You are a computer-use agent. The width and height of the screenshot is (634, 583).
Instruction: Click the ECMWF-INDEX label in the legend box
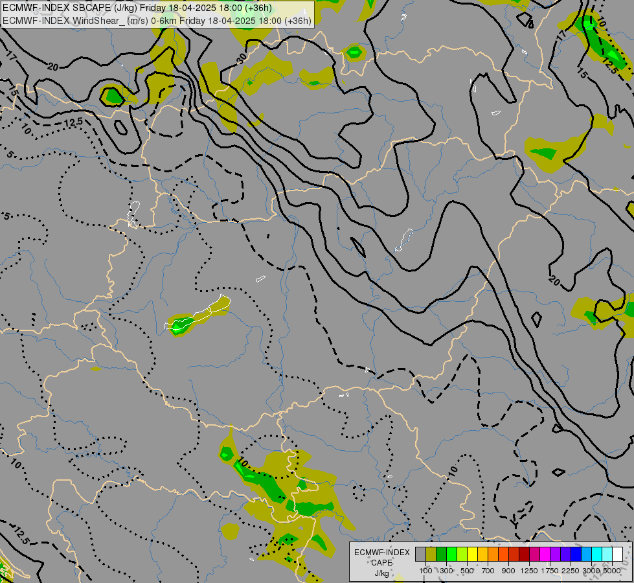(x=382, y=553)
